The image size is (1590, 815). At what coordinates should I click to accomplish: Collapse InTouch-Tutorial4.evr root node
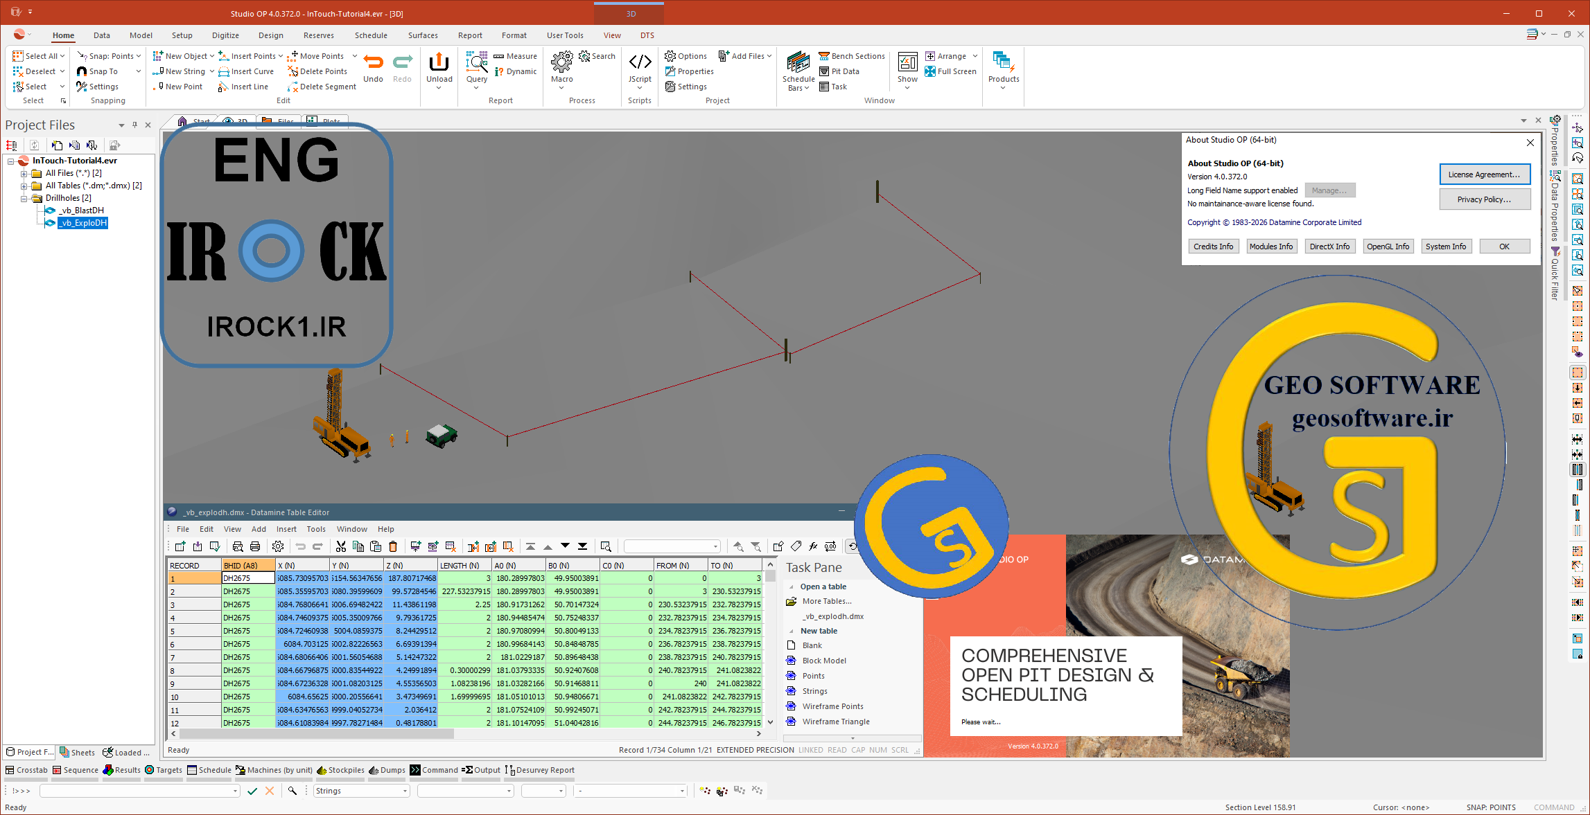[x=11, y=161]
